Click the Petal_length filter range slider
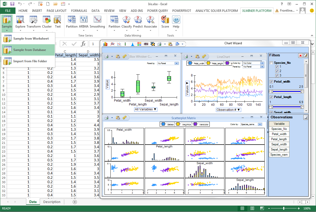316x212 pixels. (286, 107)
